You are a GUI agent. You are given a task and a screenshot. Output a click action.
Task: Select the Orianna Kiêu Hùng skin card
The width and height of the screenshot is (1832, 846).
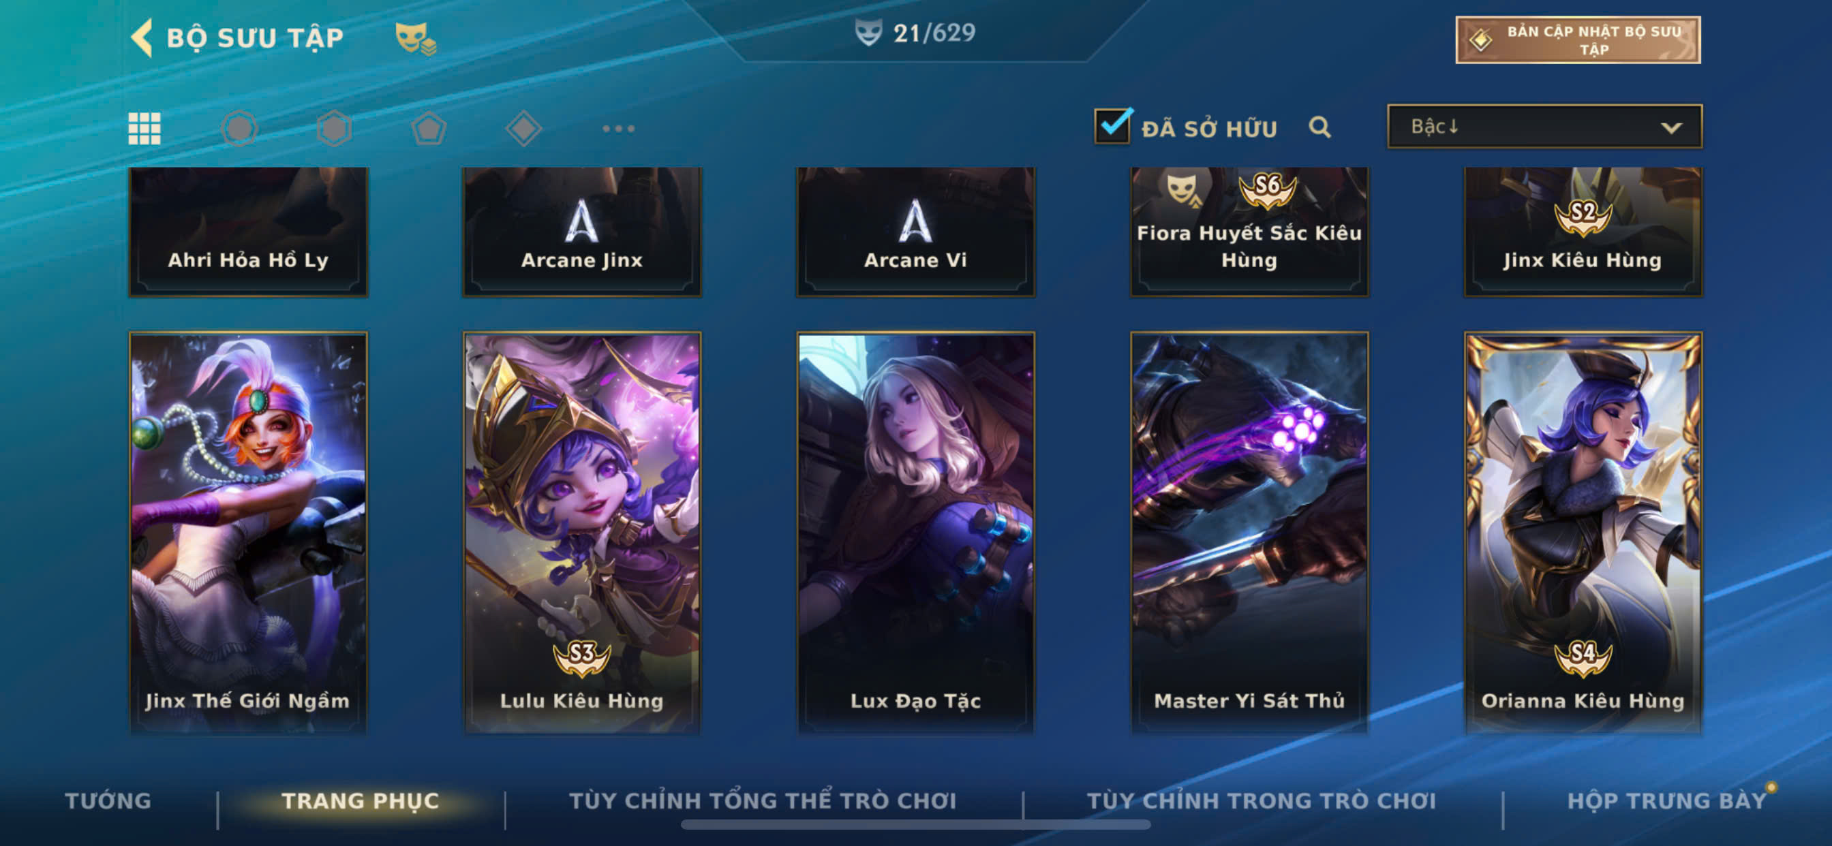(x=1583, y=533)
